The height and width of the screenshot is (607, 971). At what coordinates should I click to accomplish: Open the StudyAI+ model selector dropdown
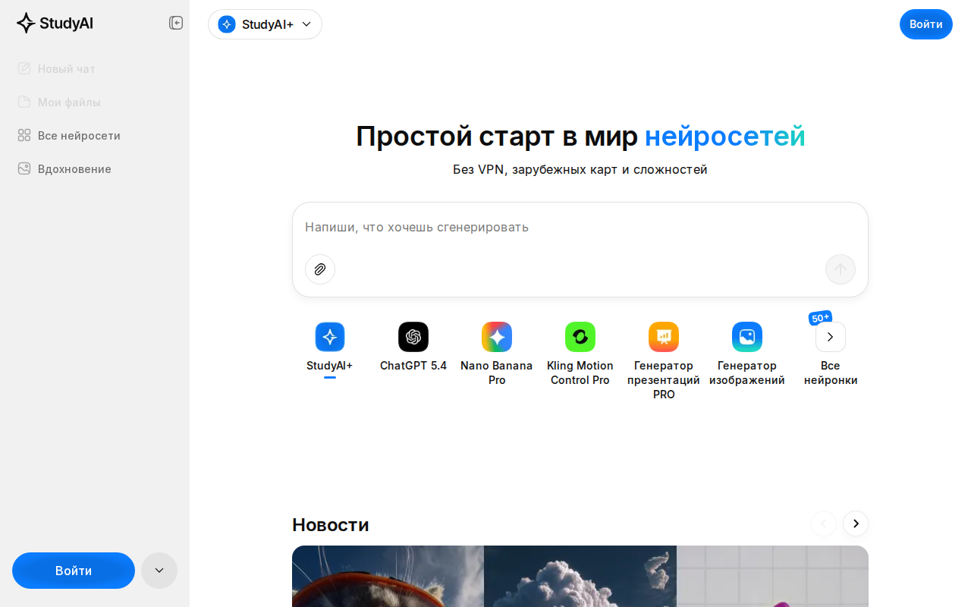[x=265, y=24]
